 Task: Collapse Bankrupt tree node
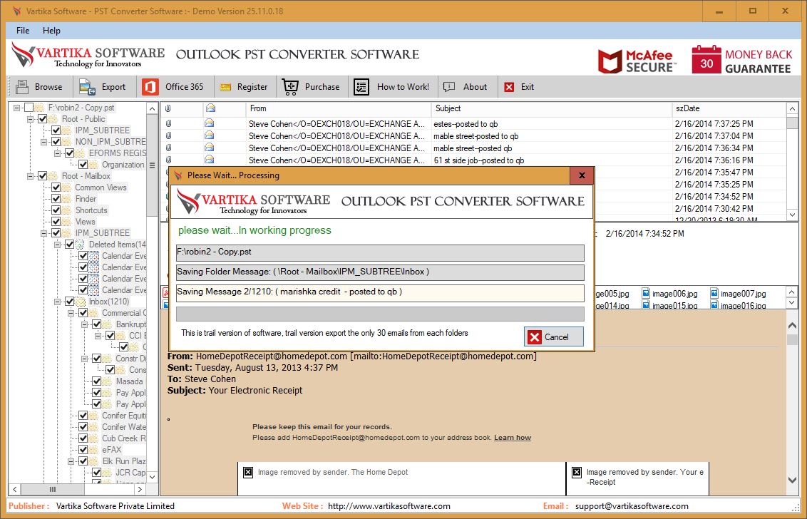pyautogui.click(x=84, y=324)
